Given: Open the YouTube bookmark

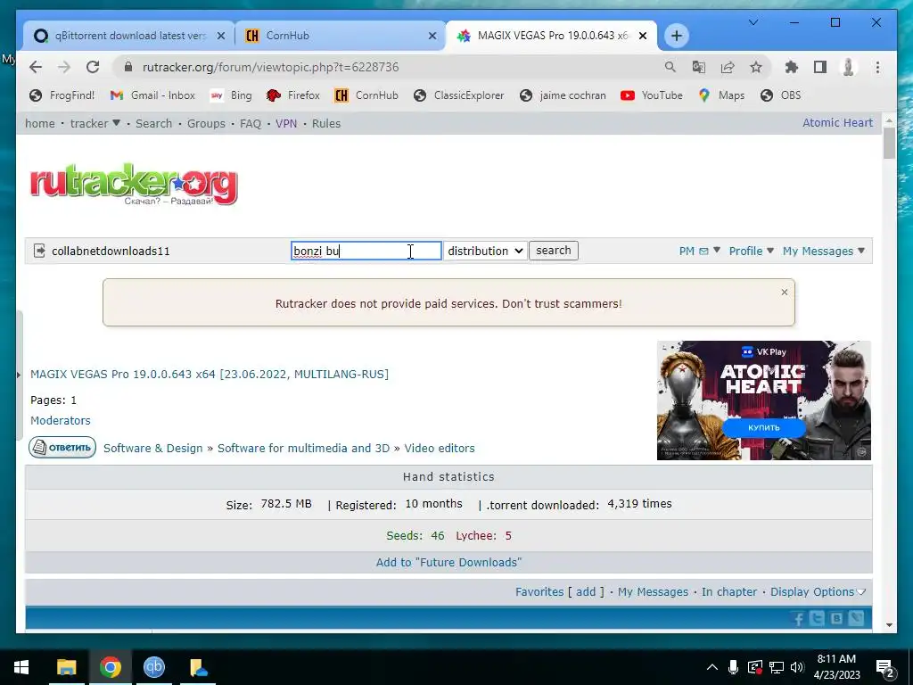Looking at the screenshot, I should (x=652, y=95).
